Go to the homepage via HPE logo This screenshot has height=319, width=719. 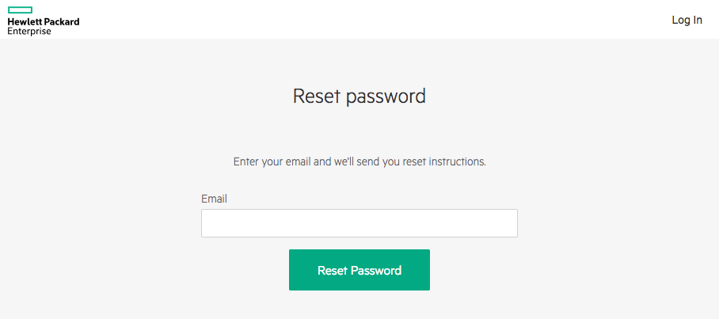click(43, 21)
